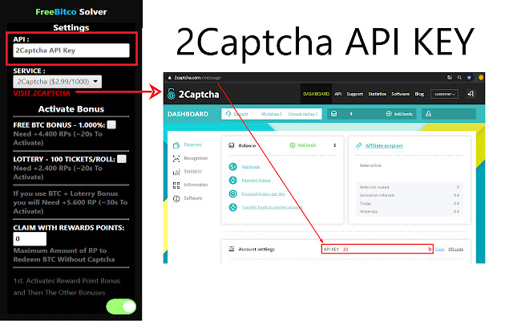
Task: Open the Affiliate program link
Action: coord(384,145)
